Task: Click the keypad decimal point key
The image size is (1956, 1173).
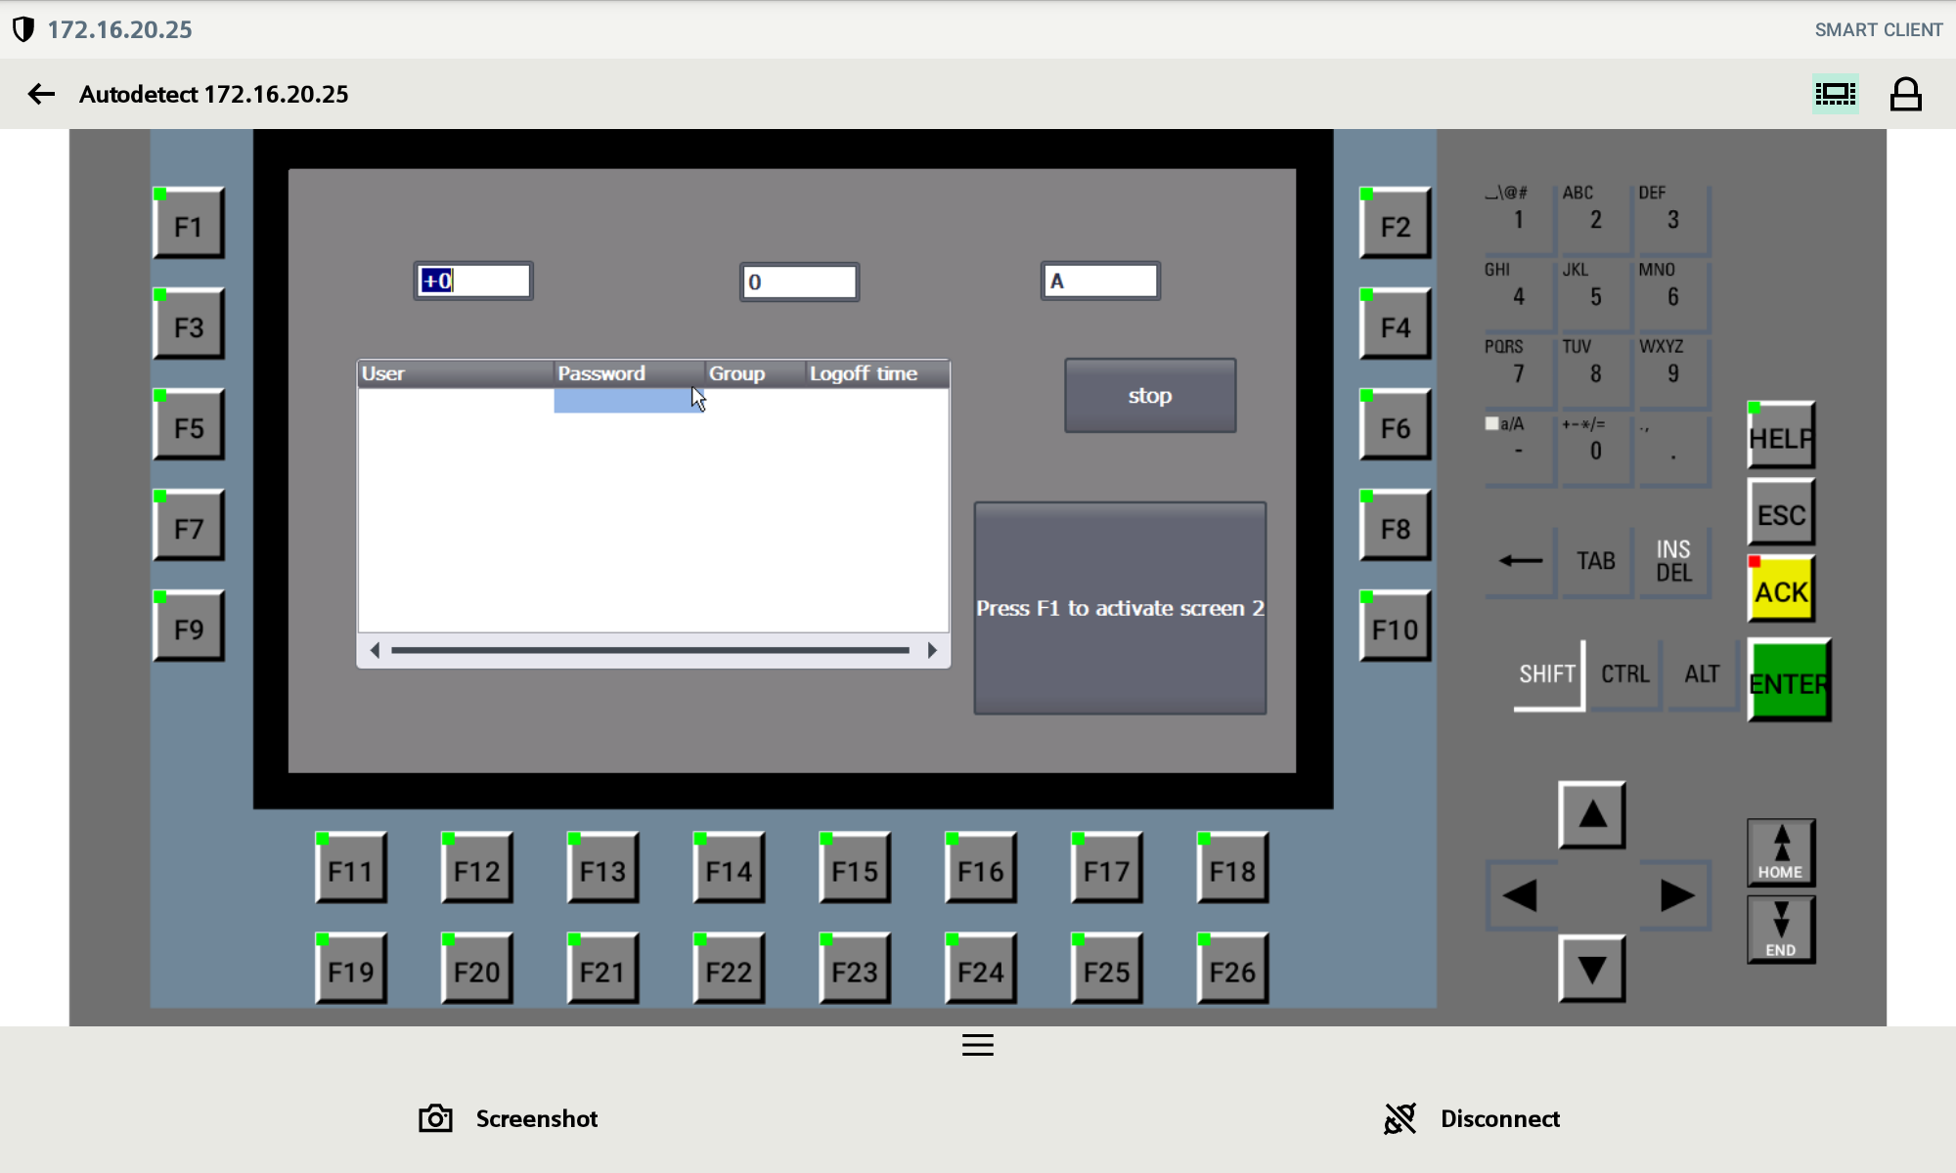Action: 1673,451
